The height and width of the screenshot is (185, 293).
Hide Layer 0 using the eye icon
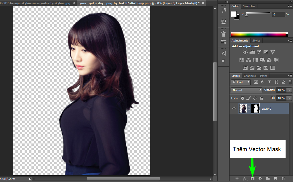tap(234, 109)
